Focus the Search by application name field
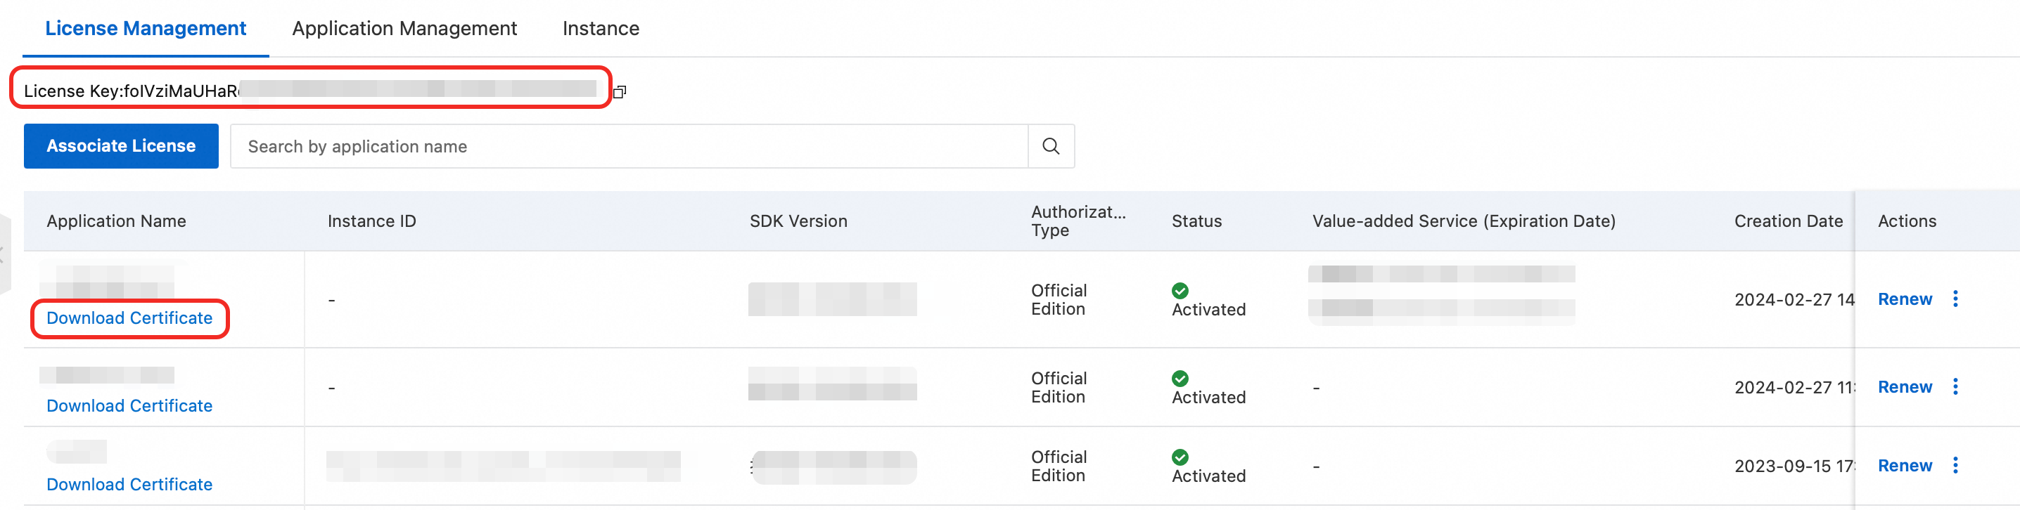 tap(629, 145)
